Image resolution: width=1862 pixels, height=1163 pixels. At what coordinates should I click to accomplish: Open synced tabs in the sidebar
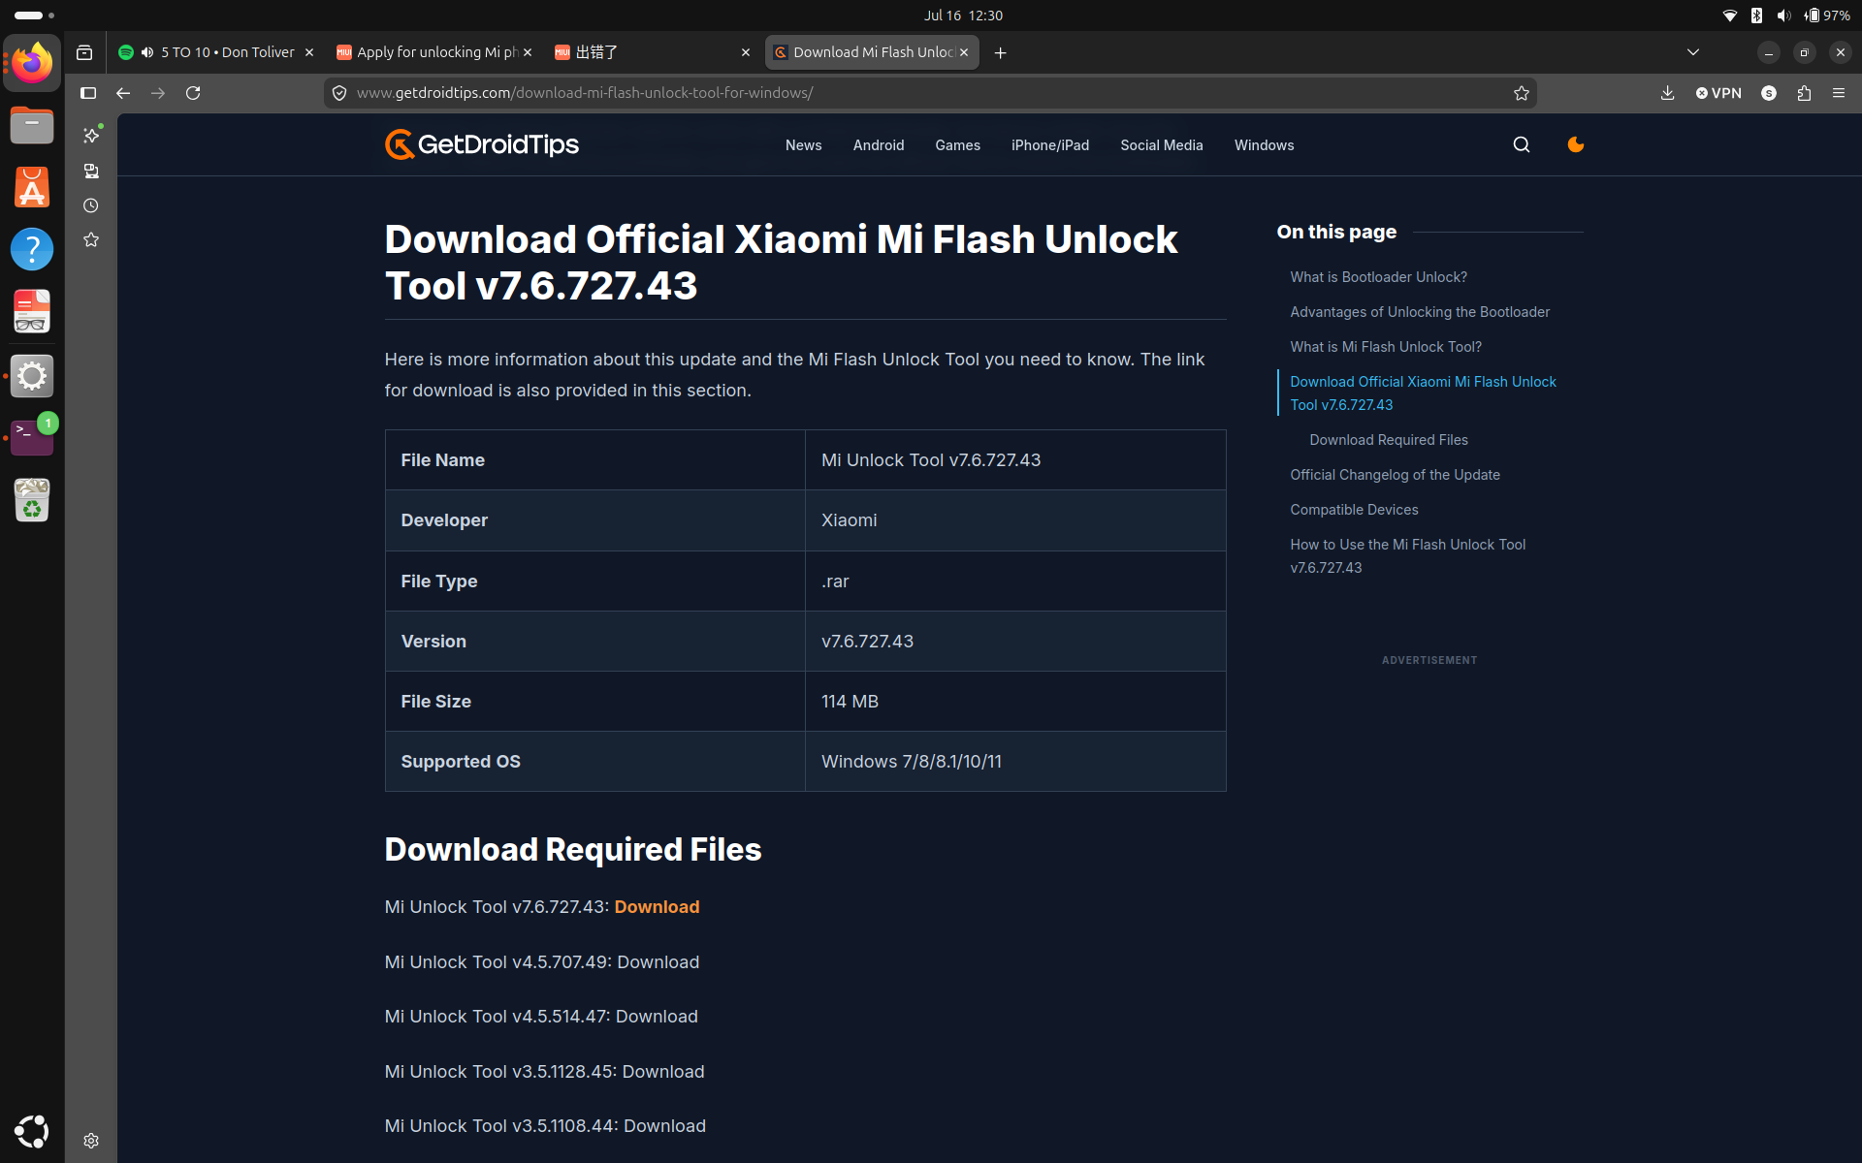pos(91,171)
